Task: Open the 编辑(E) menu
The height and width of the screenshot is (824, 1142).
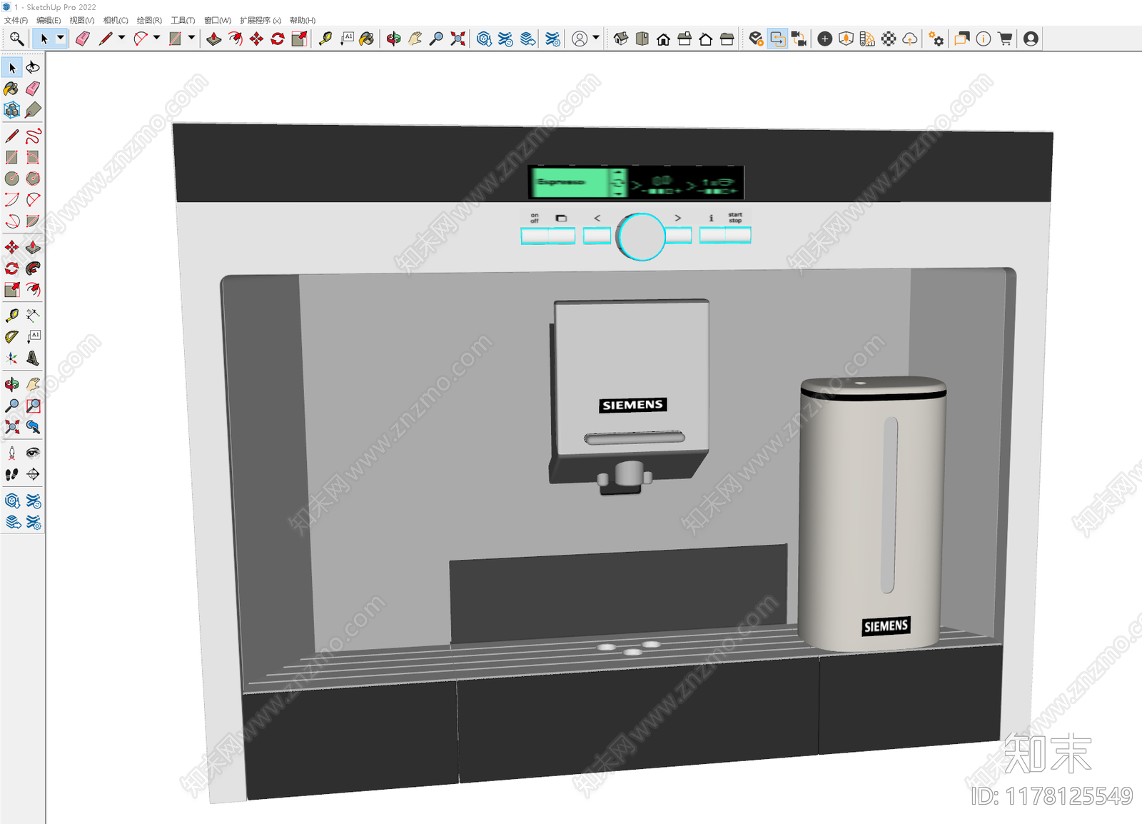Action: [x=49, y=20]
